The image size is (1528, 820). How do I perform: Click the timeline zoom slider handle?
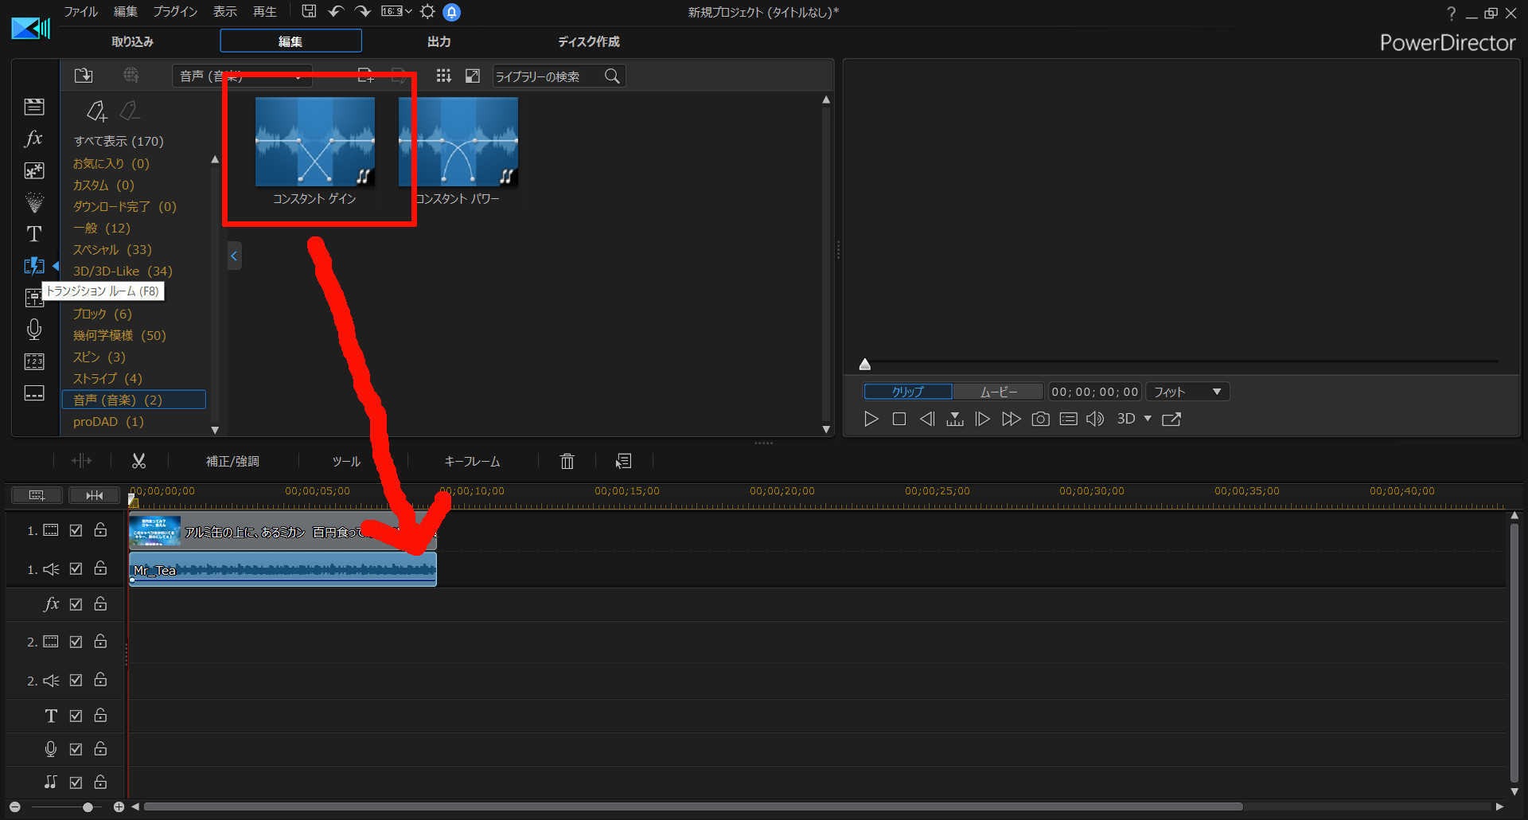88,807
